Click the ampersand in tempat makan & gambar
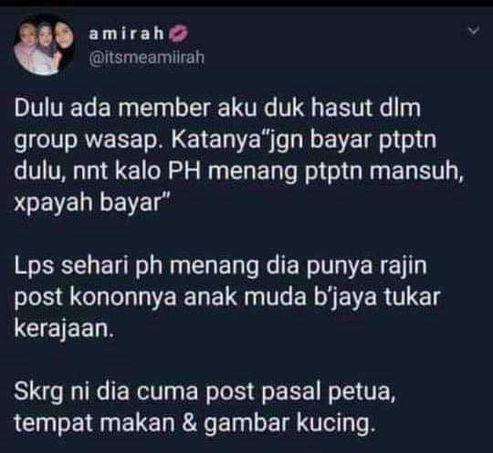This screenshot has width=493, height=453. tap(190, 423)
